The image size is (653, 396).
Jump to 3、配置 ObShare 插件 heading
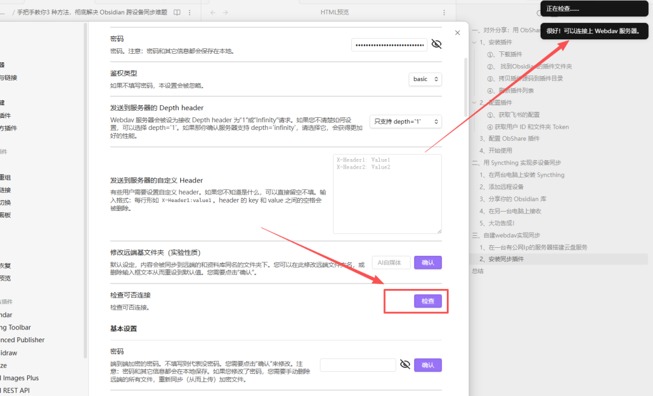coord(509,138)
